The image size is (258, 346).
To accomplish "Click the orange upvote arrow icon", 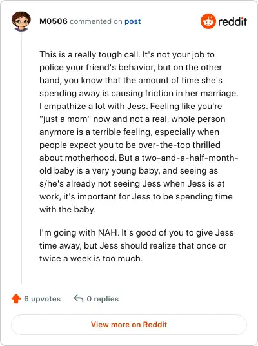I will point(16,299).
